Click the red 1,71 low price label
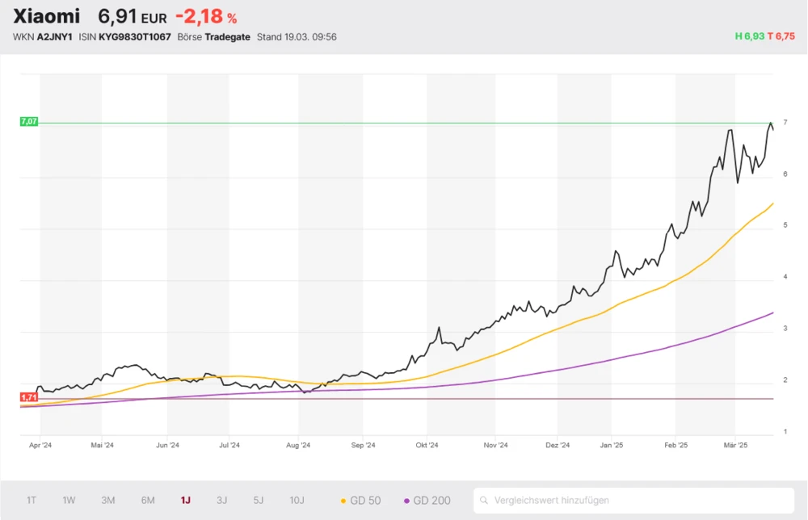The image size is (808, 520). pyautogui.click(x=29, y=398)
